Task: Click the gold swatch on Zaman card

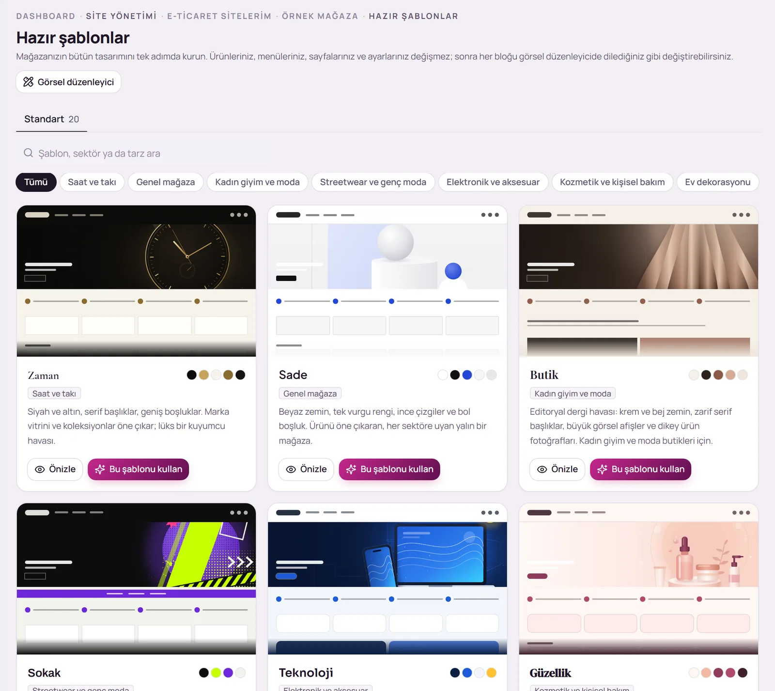Action: coord(204,375)
